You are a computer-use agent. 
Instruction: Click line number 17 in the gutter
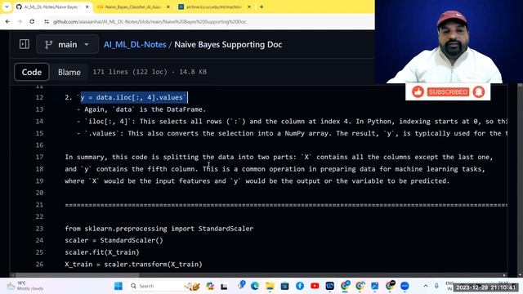39,157
